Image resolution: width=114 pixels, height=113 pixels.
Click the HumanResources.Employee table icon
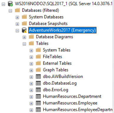(38, 103)
